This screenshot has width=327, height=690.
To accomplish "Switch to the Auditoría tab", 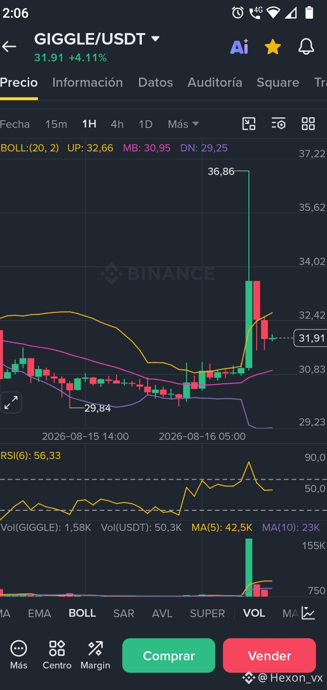I will tap(215, 82).
